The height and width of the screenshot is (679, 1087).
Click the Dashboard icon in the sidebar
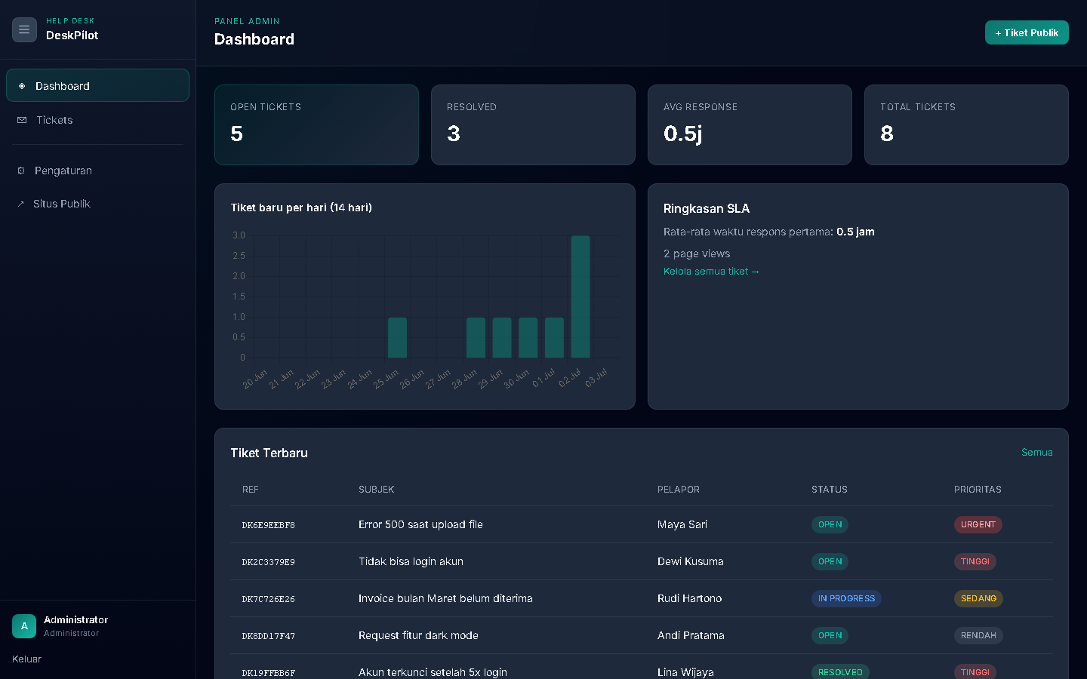(x=22, y=86)
